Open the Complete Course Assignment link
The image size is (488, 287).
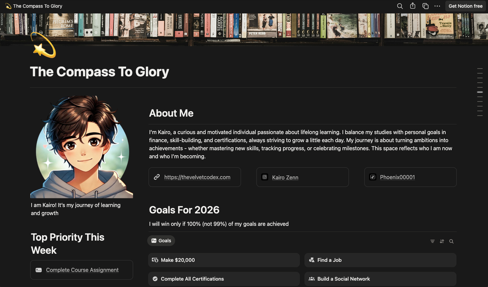tap(82, 270)
